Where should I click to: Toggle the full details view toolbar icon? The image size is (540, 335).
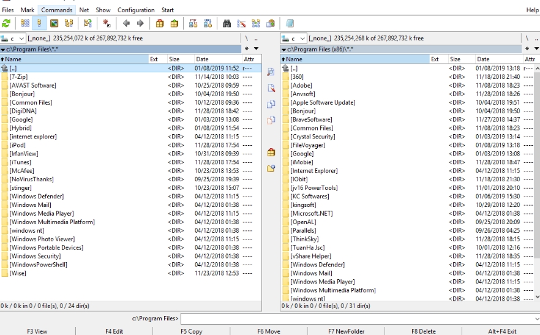(39, 23)
